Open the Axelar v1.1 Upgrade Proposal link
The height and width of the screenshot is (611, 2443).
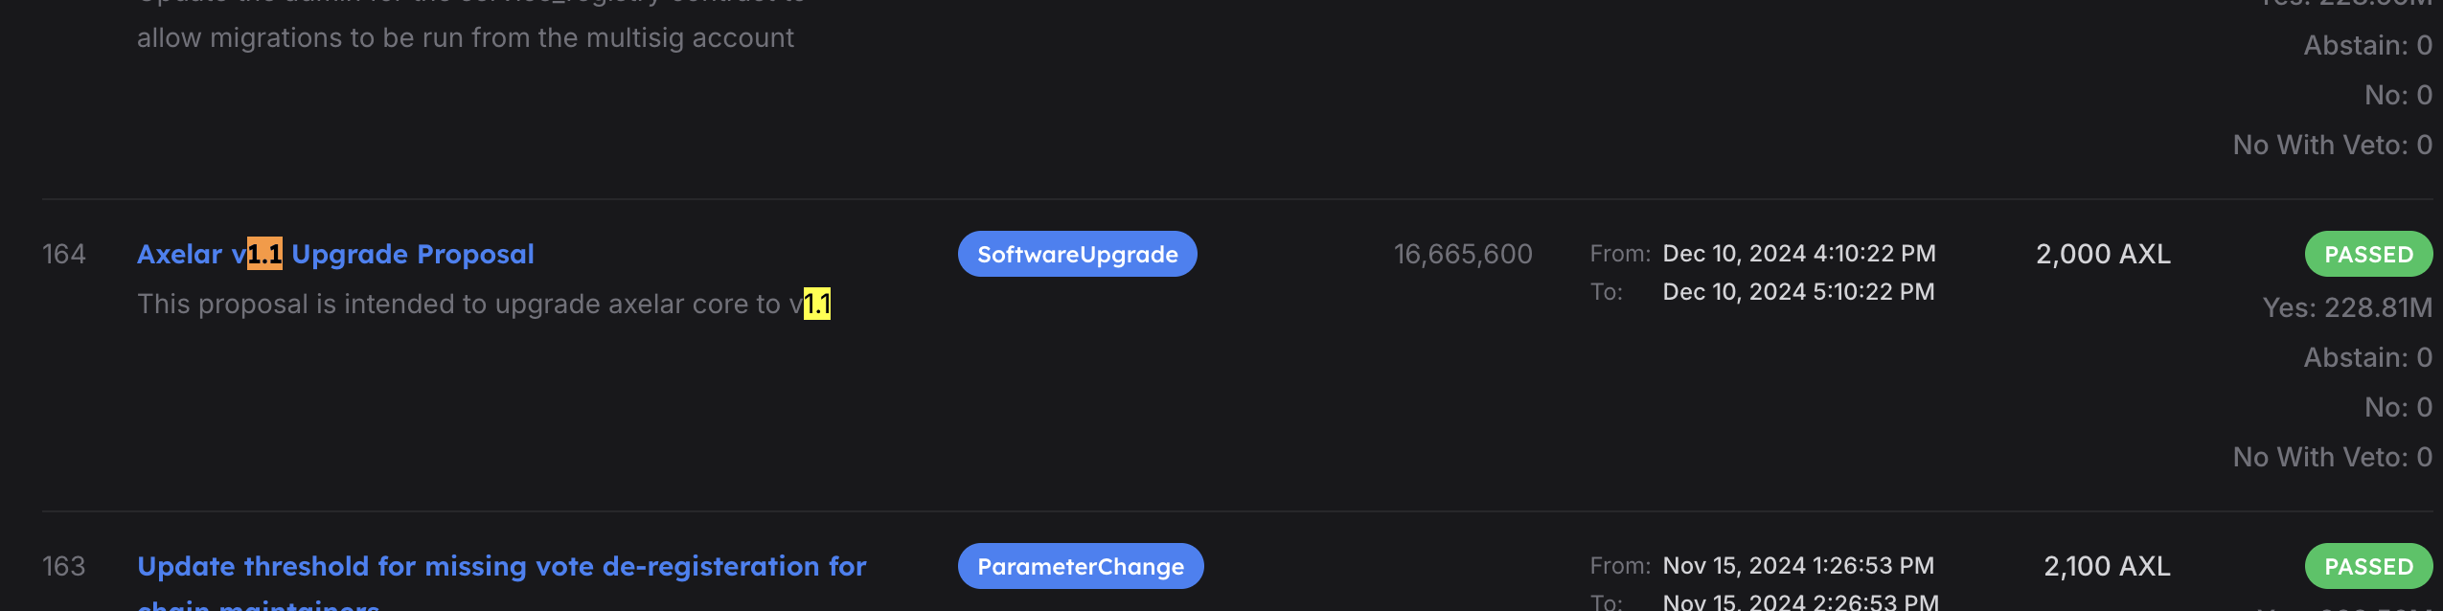pos(335,254)
